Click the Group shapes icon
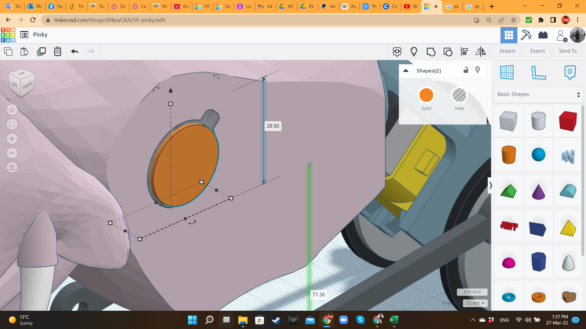This screenshot has height=329, width=586. pos(431,52)
